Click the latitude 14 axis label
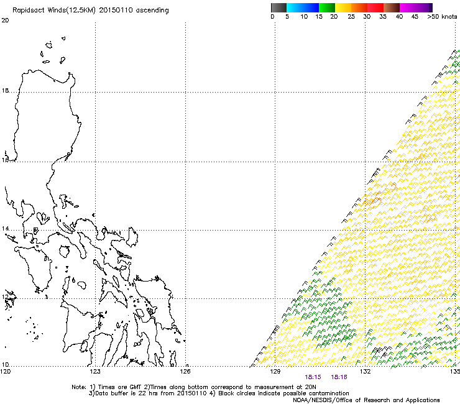The height and width of the screenshot is (404, 460). [5, 228]
